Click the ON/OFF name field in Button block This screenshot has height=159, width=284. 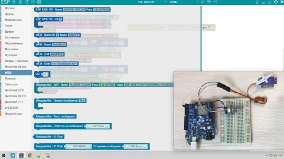74,35
